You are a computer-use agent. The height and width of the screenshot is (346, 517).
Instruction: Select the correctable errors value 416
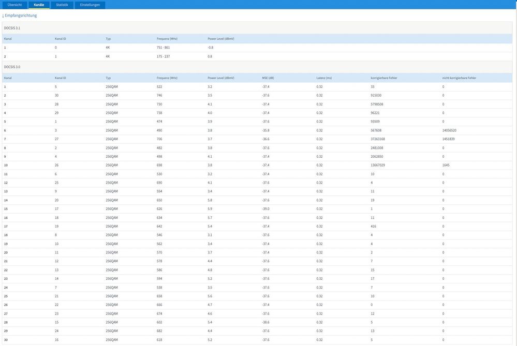click(373, 226)
